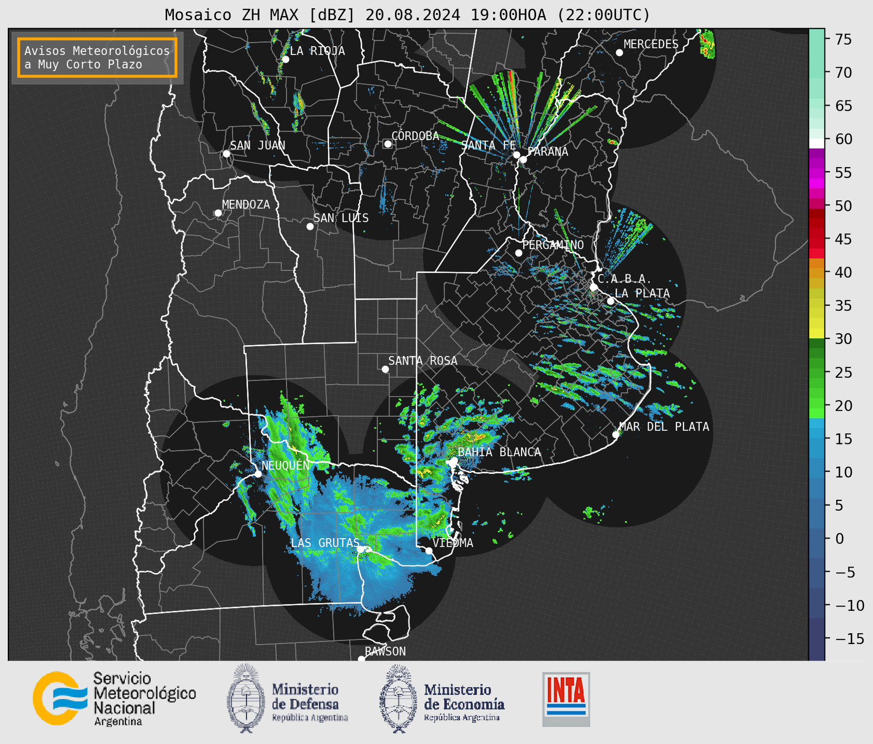Click the Ministerio de Economía coat of arms
Screen dimensions: 873x744
tap(397, 698)
